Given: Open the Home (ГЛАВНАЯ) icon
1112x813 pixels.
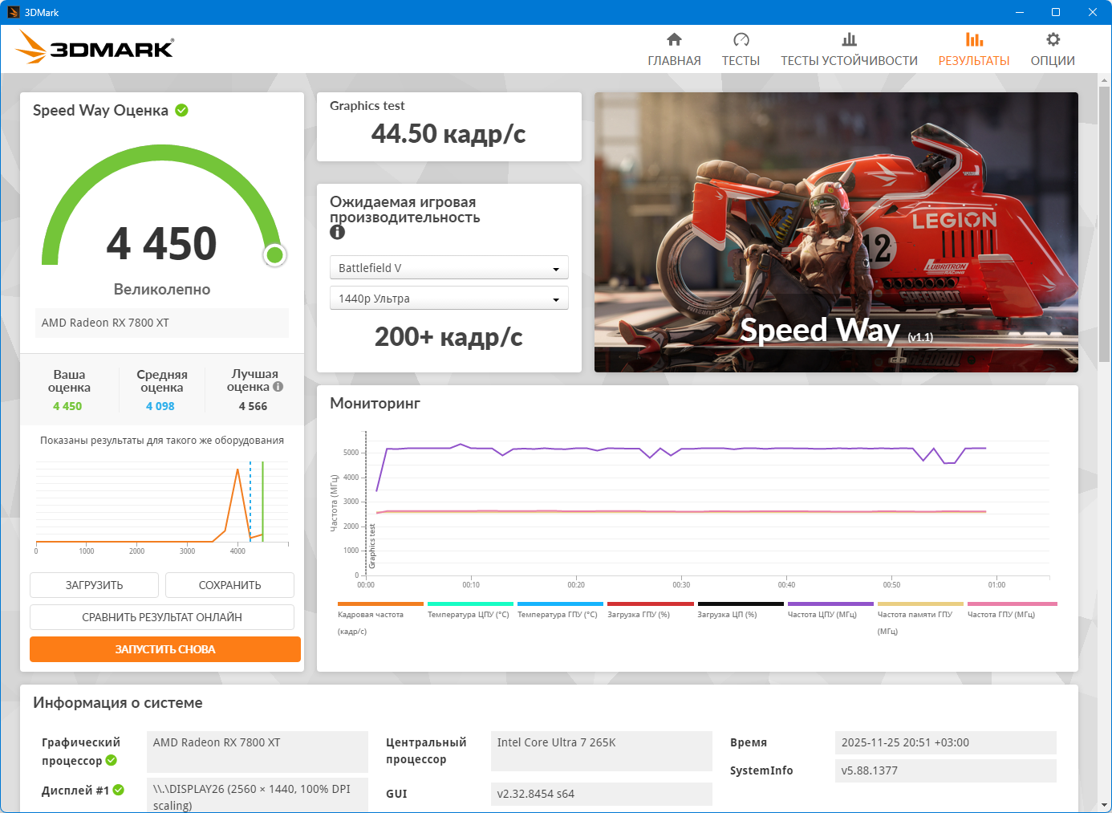Looking at the screenshot, I should (x=674, y=40).
